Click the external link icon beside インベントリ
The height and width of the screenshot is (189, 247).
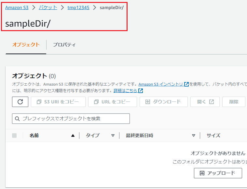pos(186,84)
